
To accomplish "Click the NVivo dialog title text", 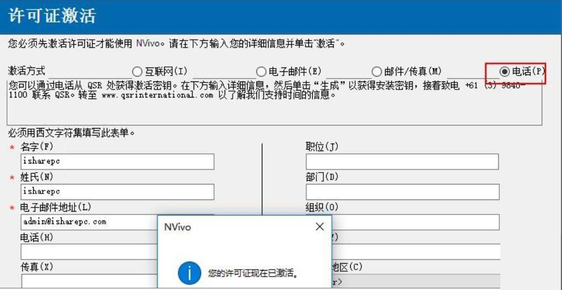I will coord(178,227).
